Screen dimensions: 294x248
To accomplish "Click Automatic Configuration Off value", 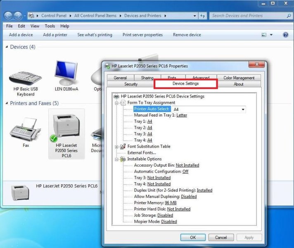I will (x=185, y=172).
